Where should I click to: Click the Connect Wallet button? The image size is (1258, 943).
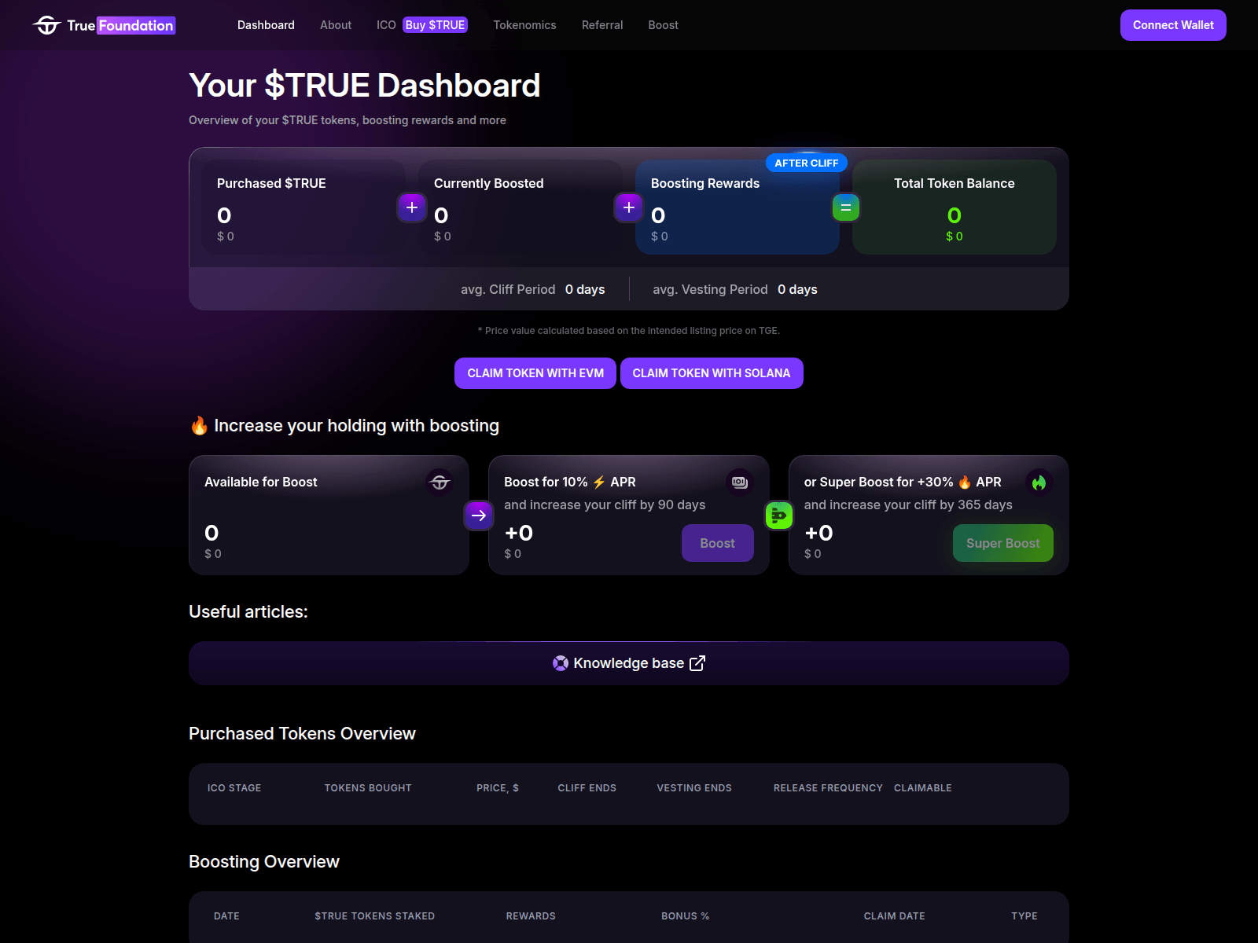pos(1173,25)
